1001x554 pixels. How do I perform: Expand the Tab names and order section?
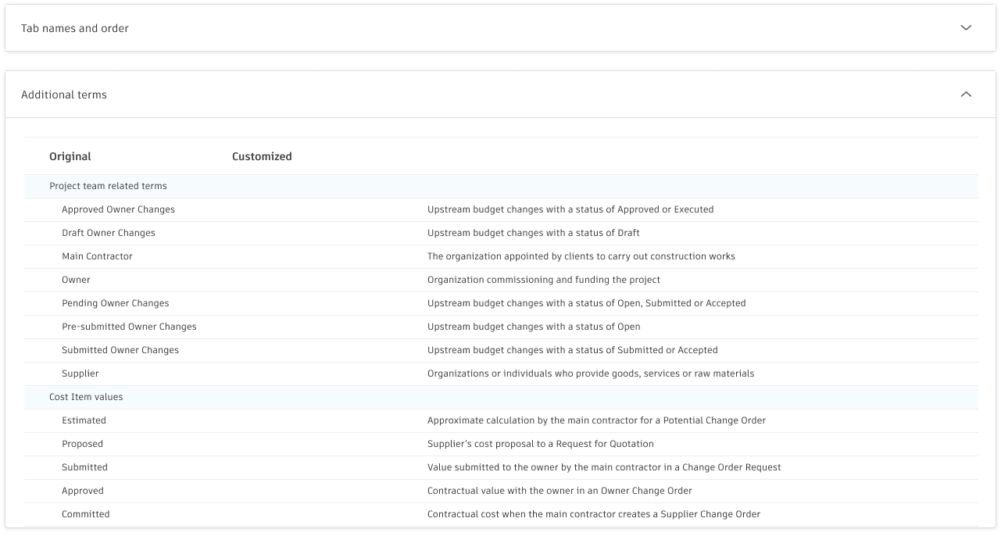click(966, 28)
